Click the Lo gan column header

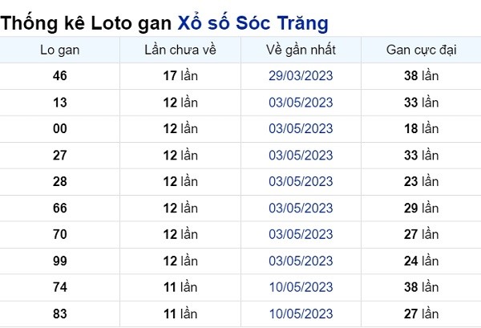pyautogui.click(x=60, y=50)
